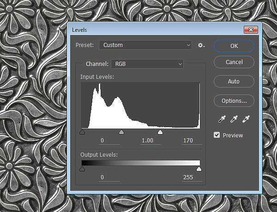Screen dimensions: 277x212
Task: Click the output white slider handle
Action: pyautogui.click(x=199, y=169)
